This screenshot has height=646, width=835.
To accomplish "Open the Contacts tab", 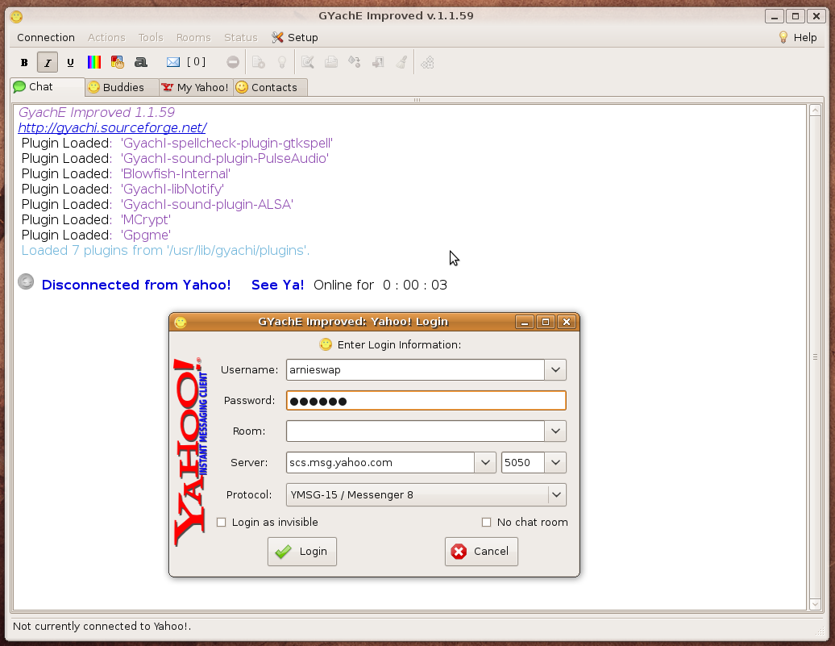I will tap(270, 87).
